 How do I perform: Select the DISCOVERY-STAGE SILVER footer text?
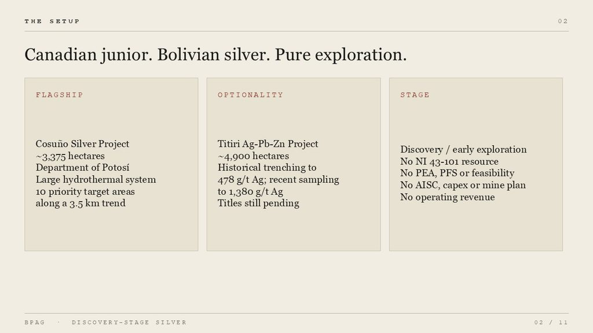(x=129, y=323)
